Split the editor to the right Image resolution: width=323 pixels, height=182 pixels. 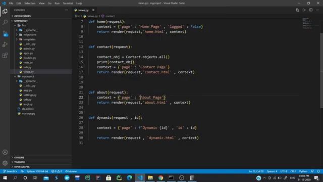311,10
